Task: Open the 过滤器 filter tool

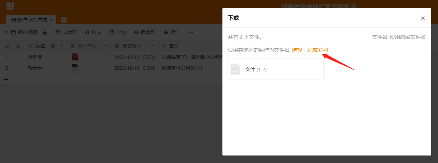Action: 66,32
